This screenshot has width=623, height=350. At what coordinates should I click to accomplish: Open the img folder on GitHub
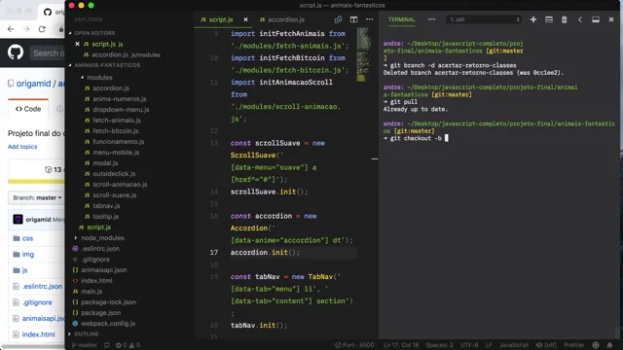tap(28, 254)
